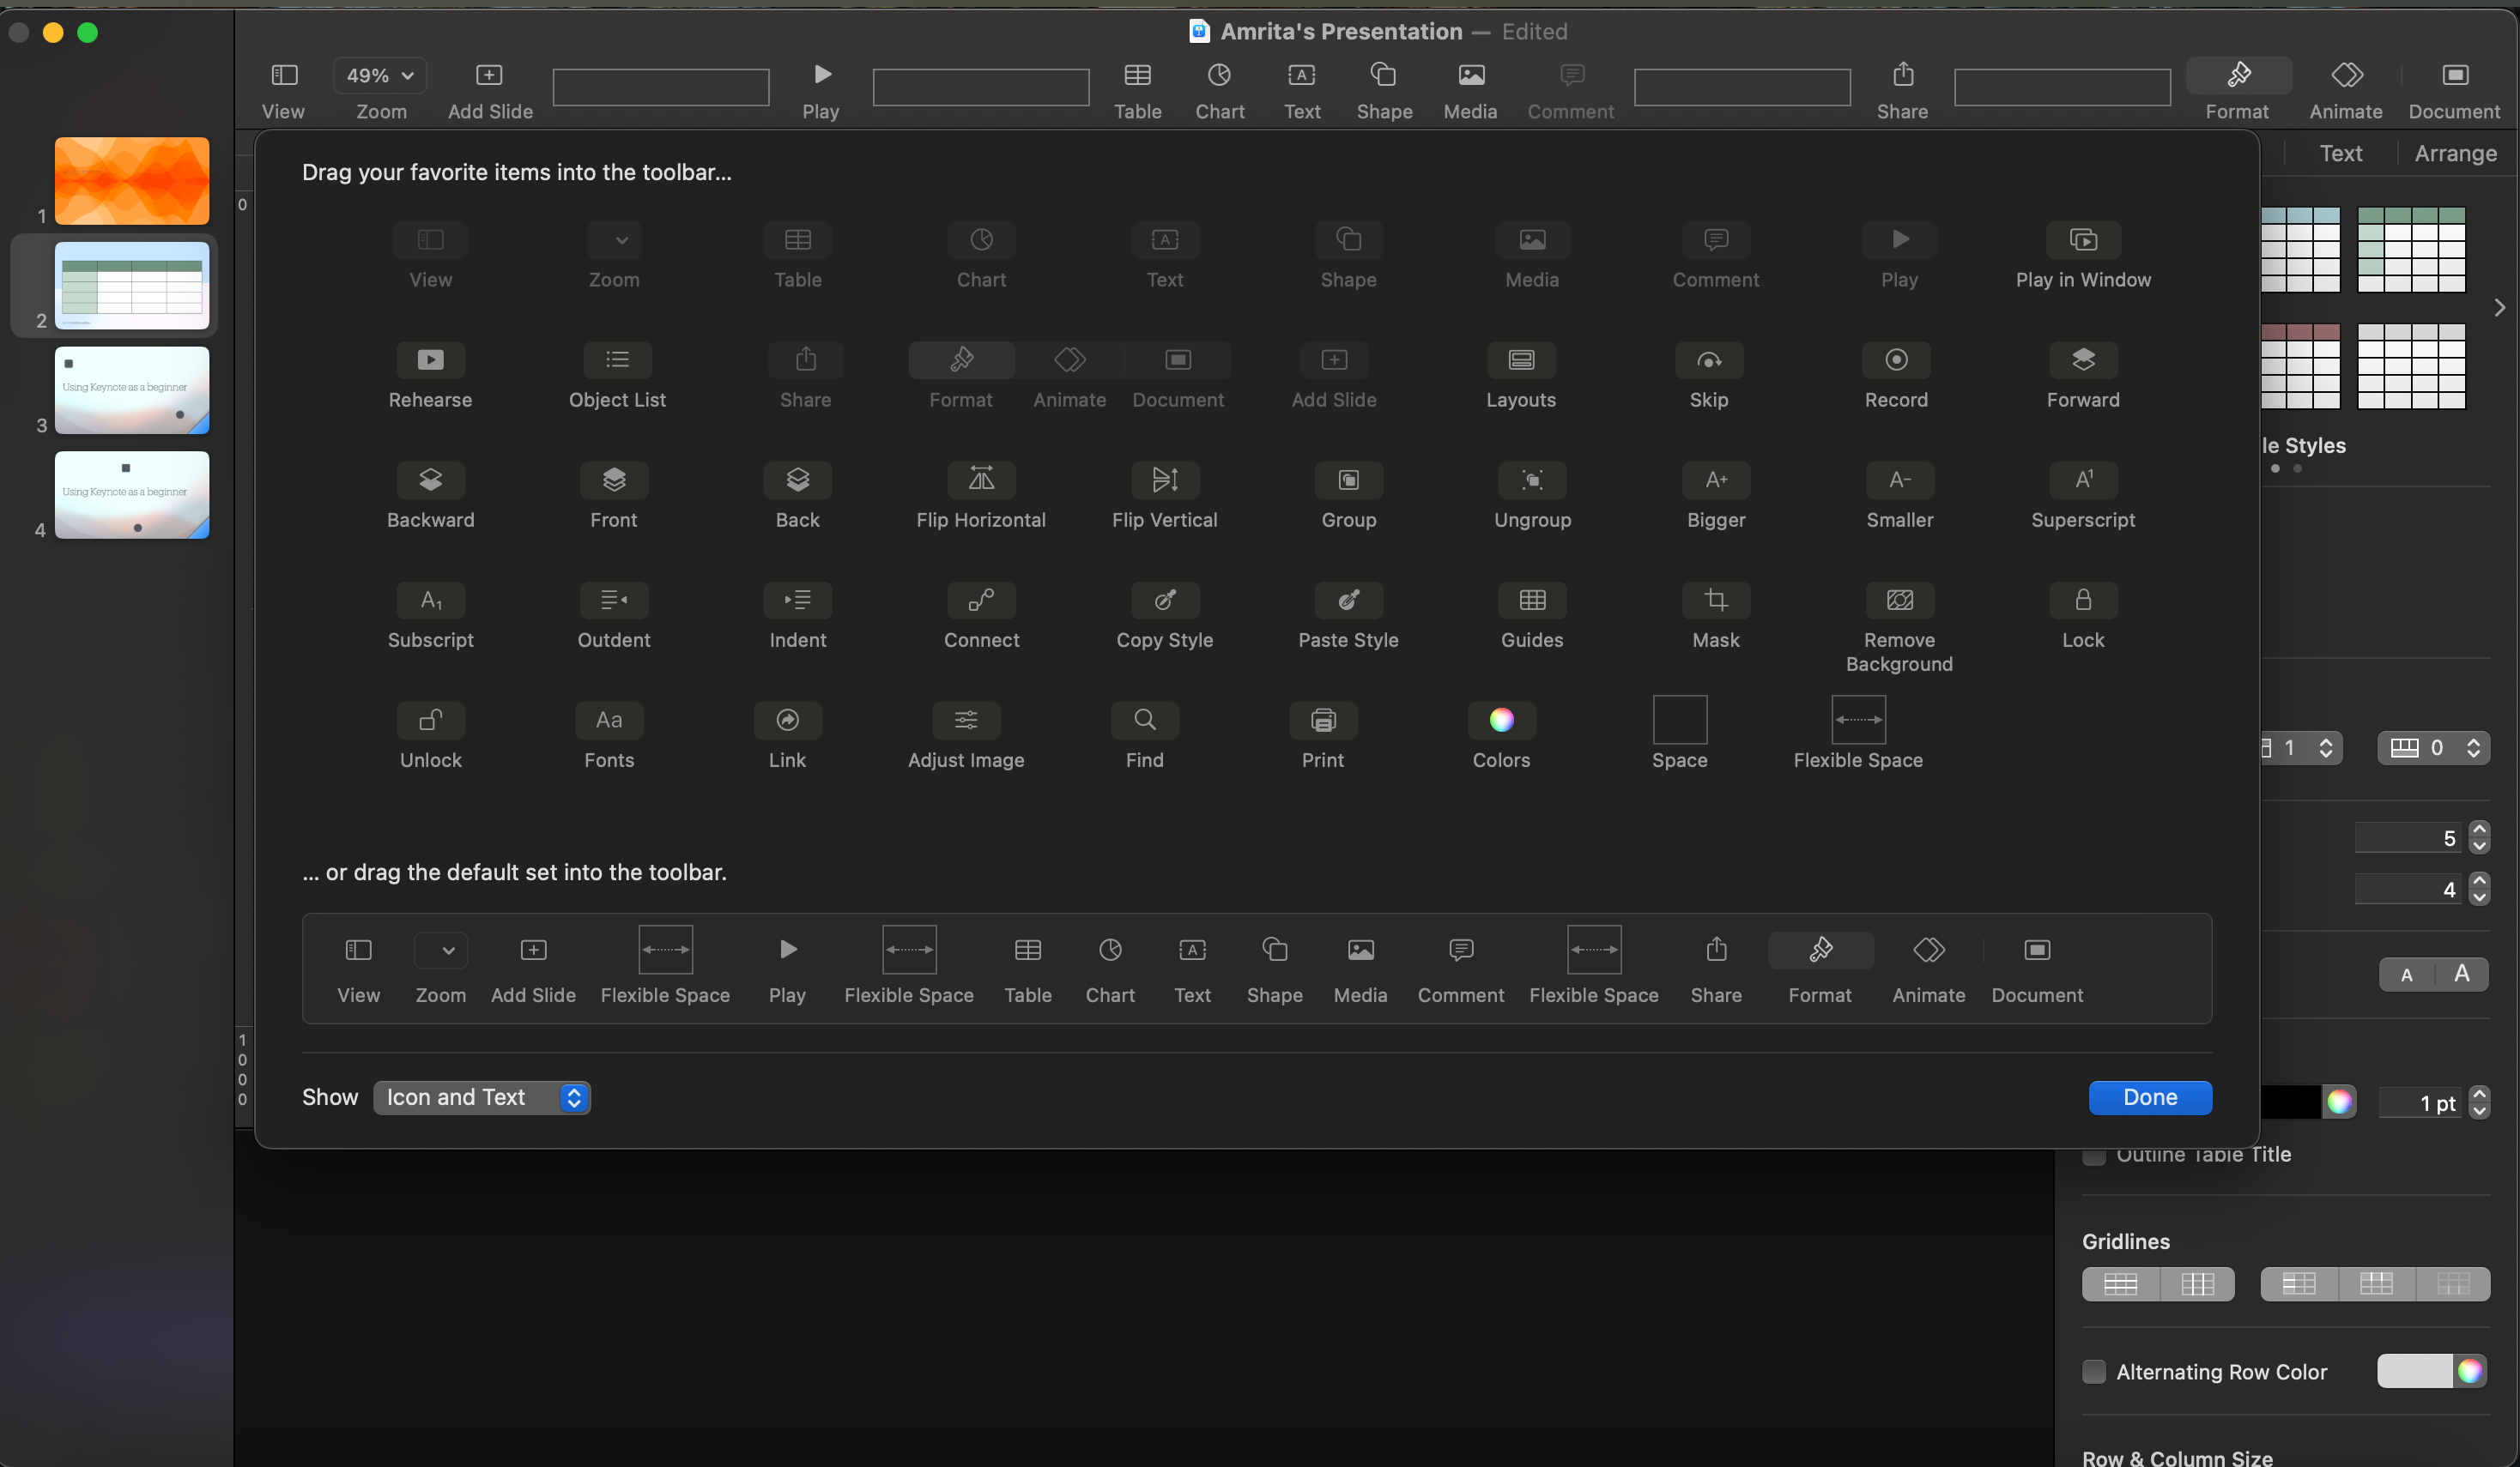Image resolution: width=2520 pixels, height=1467 pixels.
Task: Open the Show display dropdown menu
Action: click(481, 1096)
